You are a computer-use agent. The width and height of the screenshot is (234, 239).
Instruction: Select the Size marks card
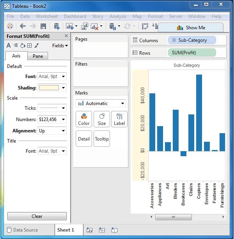click(101, 119)
